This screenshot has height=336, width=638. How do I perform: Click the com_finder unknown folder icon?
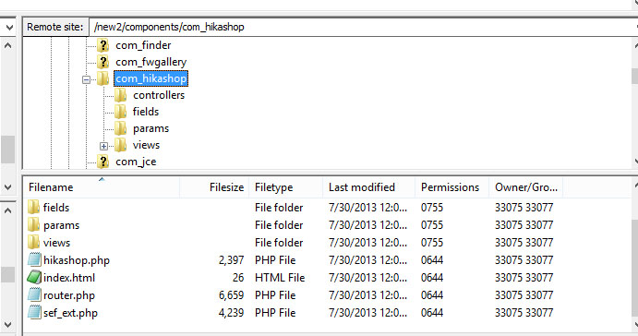pos(103,44)
